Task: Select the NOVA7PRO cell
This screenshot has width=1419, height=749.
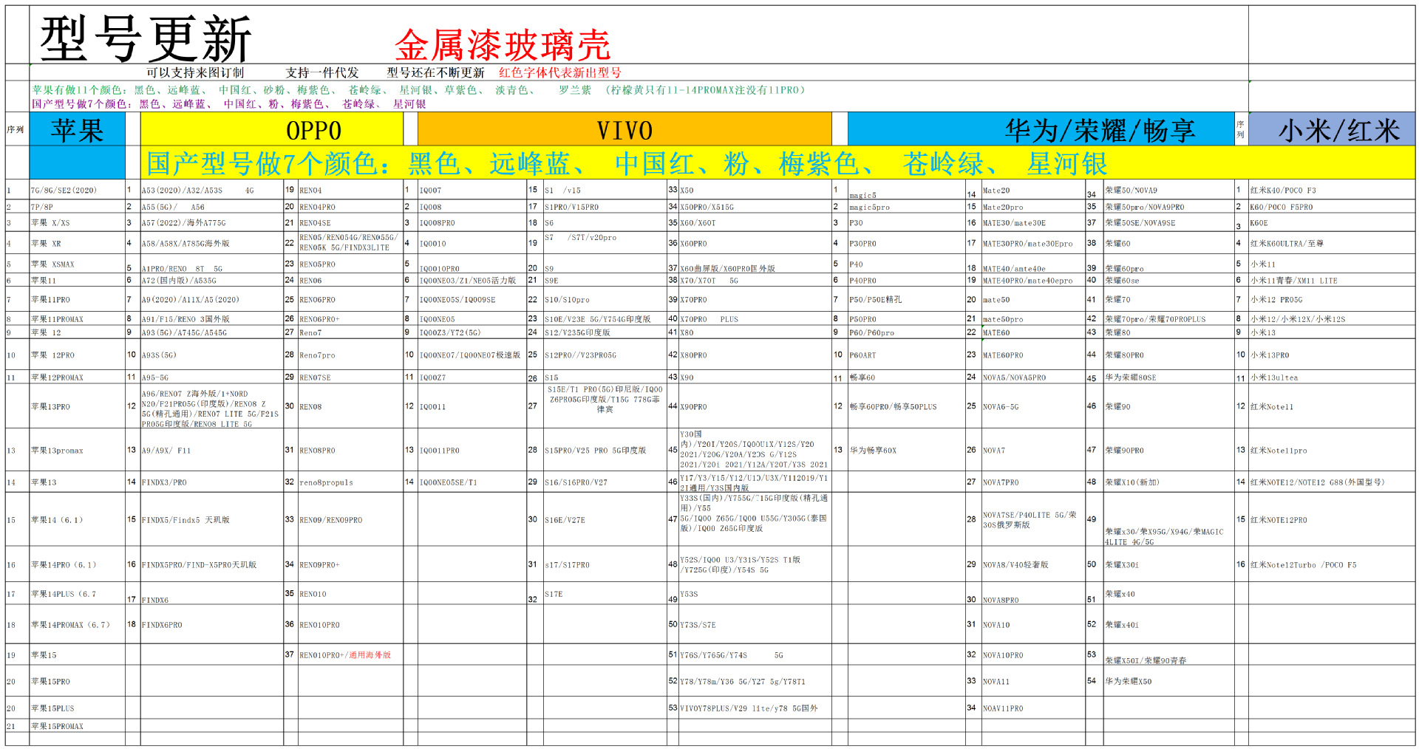Action: (1033, 482)
